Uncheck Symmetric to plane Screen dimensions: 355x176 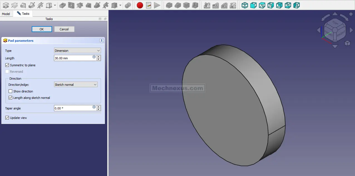pyautogui.click(x=7, y=65)
